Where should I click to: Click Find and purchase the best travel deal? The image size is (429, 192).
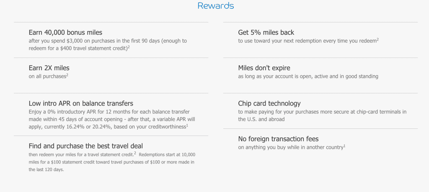pos(85,146)
